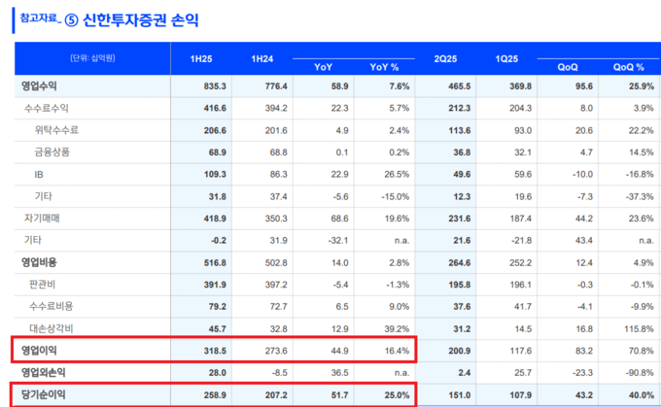The height and width of the screenshot is (407, 661).
Task: Click -15.0% in the 기타 row
Action: point(395,197)
